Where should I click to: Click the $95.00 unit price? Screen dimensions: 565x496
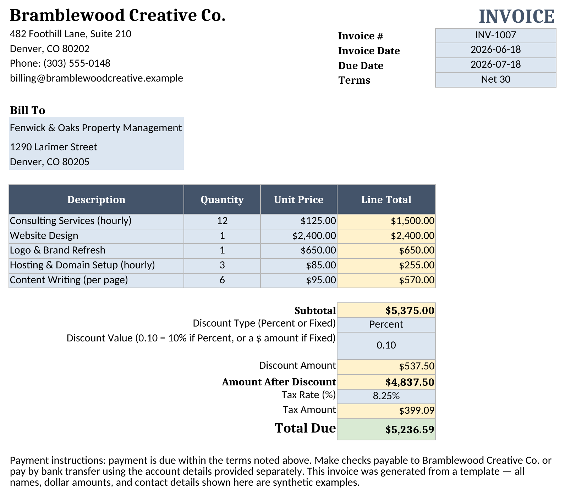click(x=299, y=280)
